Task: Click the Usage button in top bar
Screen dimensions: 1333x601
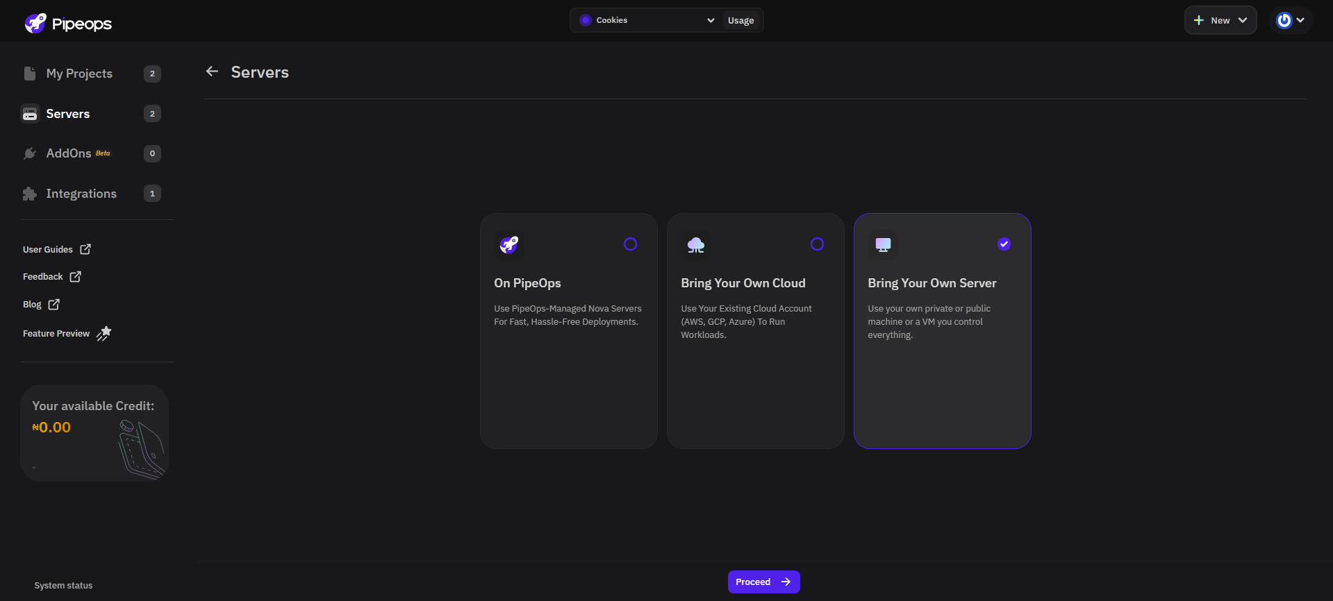Action: pyautogui.click(x=740, y=21)
